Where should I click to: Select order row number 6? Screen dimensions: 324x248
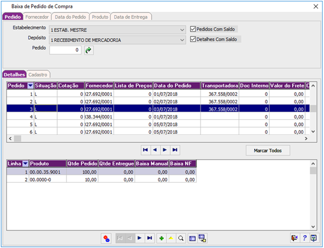(x=158, y=132)
